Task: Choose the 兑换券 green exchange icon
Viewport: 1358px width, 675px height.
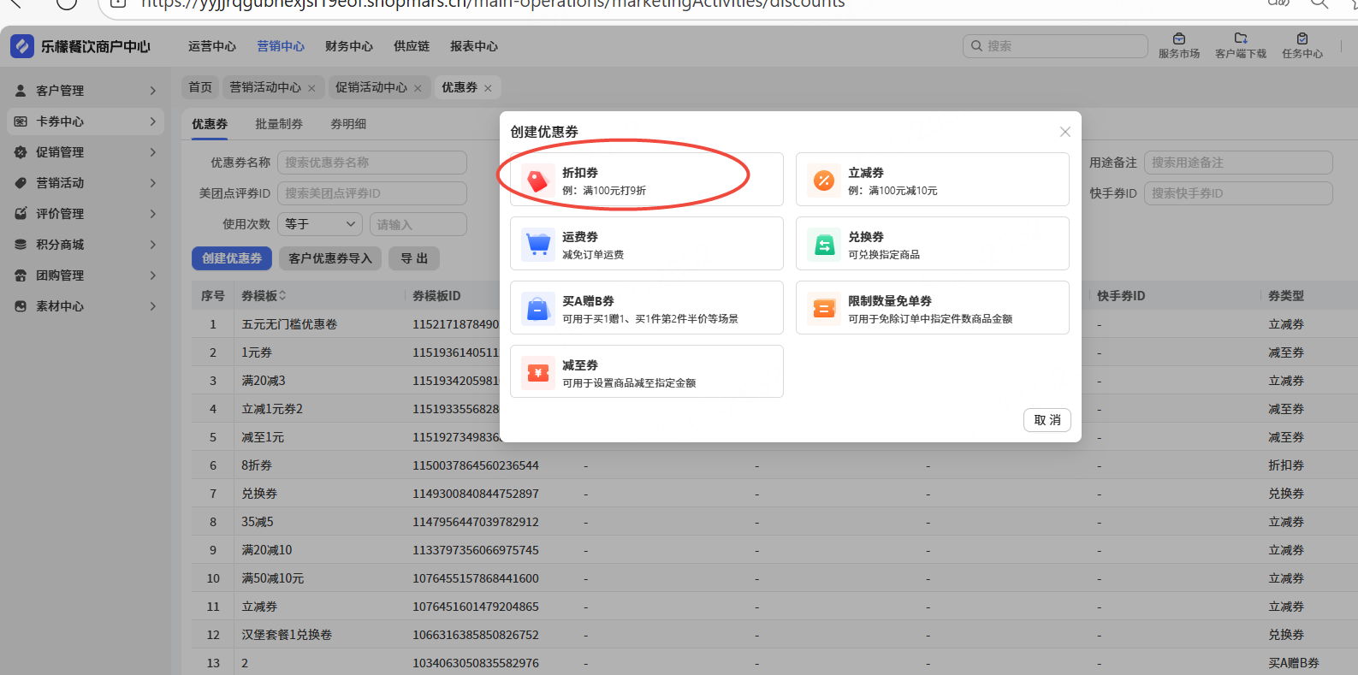Action: (x=824, y=244)
